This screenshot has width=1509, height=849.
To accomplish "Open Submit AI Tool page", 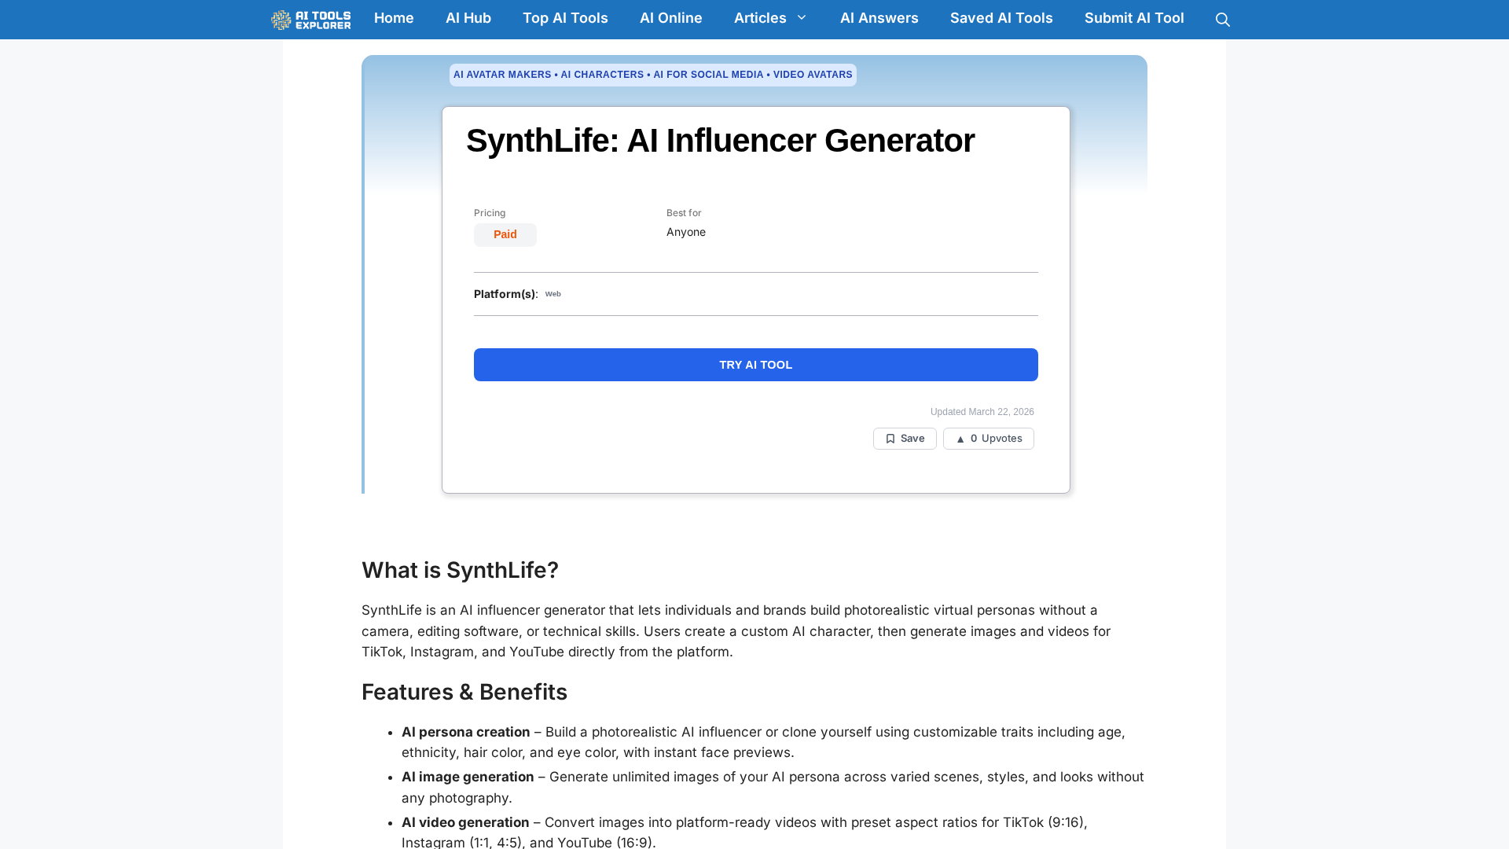I will pos(1133,18).
